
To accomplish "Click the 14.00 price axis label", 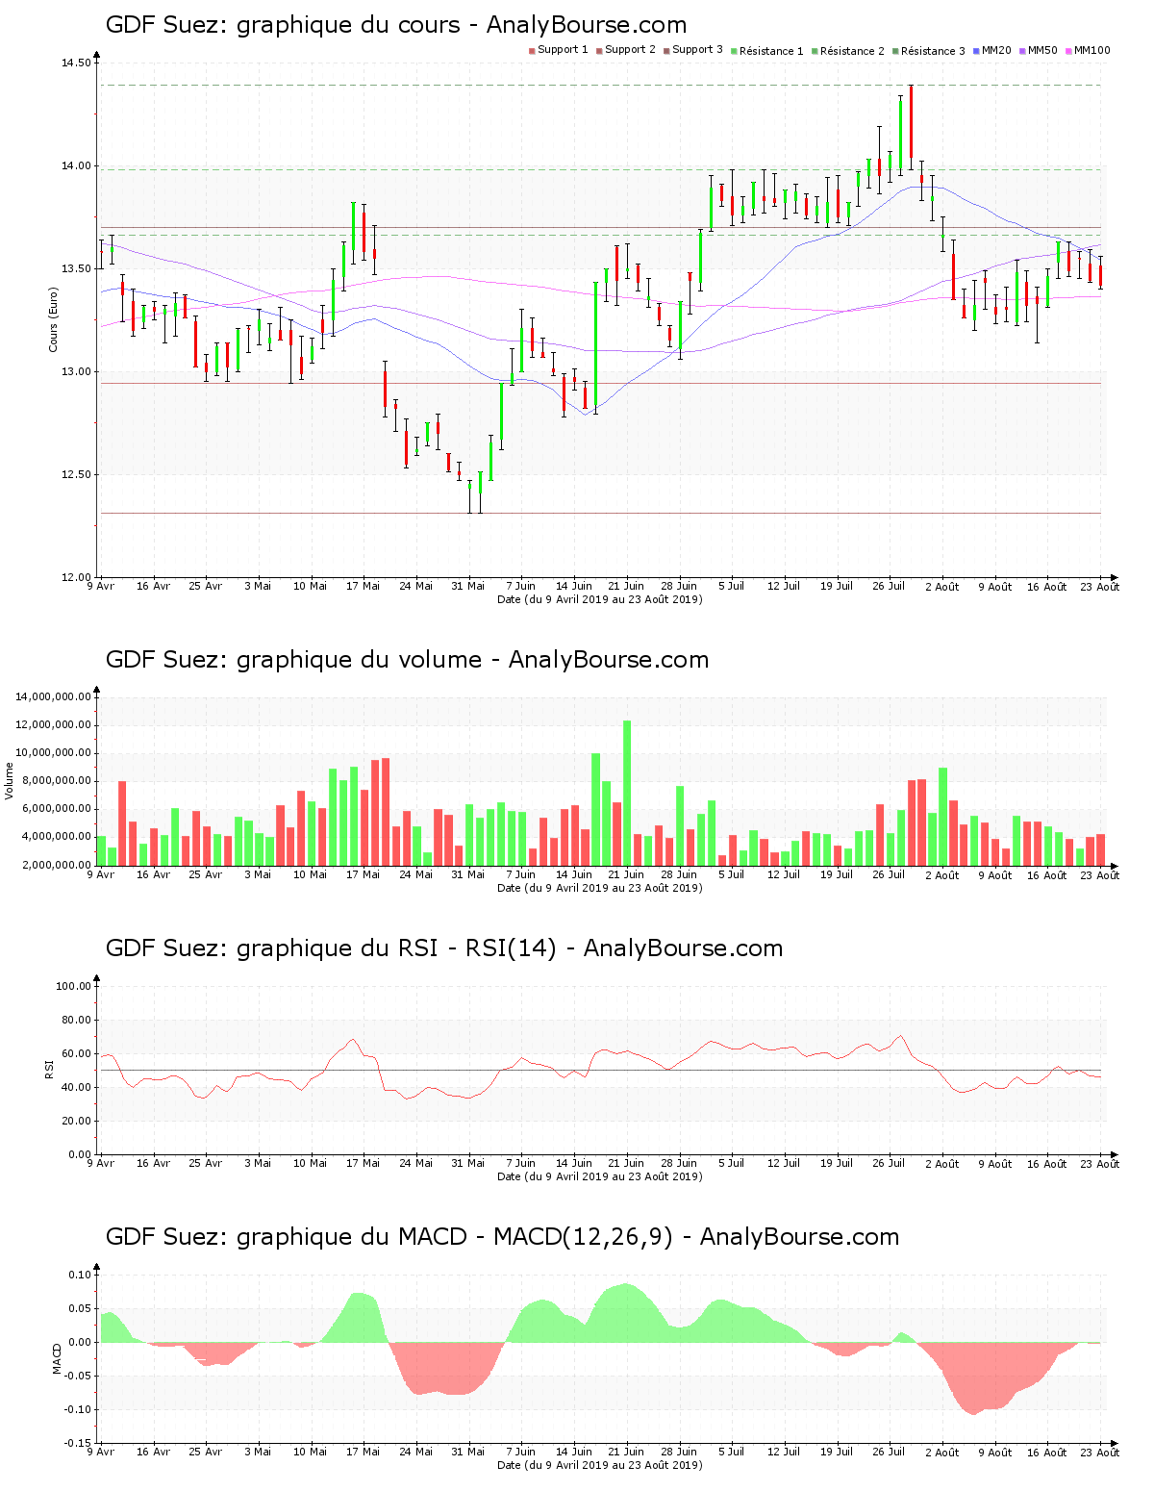I will (76, 166).
